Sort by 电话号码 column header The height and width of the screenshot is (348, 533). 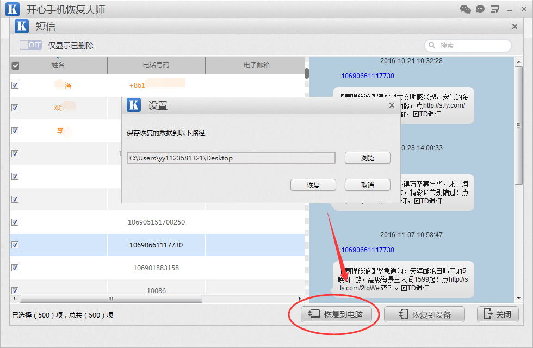(x=156, y=65)
